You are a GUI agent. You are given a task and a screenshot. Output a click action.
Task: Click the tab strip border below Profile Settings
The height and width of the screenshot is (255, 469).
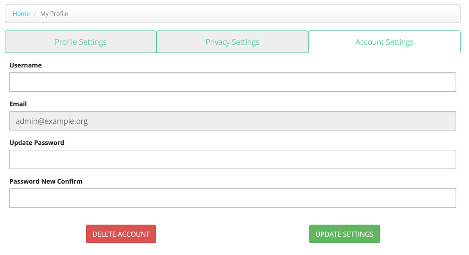(81, 53)
